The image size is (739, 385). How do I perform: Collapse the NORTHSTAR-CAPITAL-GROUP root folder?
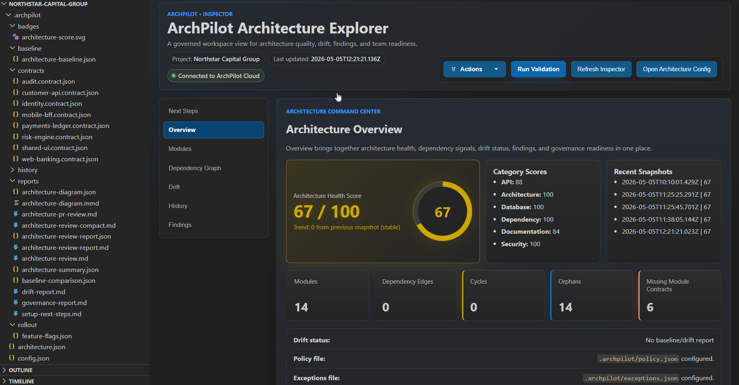(4, 4)
